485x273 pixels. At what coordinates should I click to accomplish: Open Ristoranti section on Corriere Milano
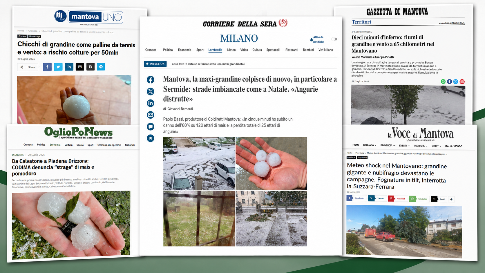pos(292,50)
